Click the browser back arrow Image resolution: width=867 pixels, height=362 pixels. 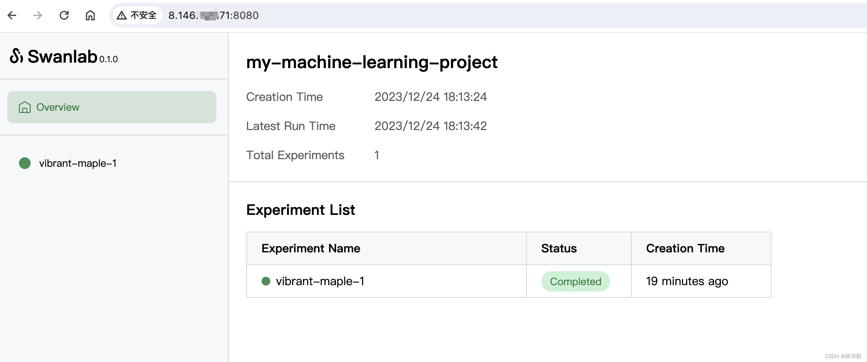coord(12,15)
